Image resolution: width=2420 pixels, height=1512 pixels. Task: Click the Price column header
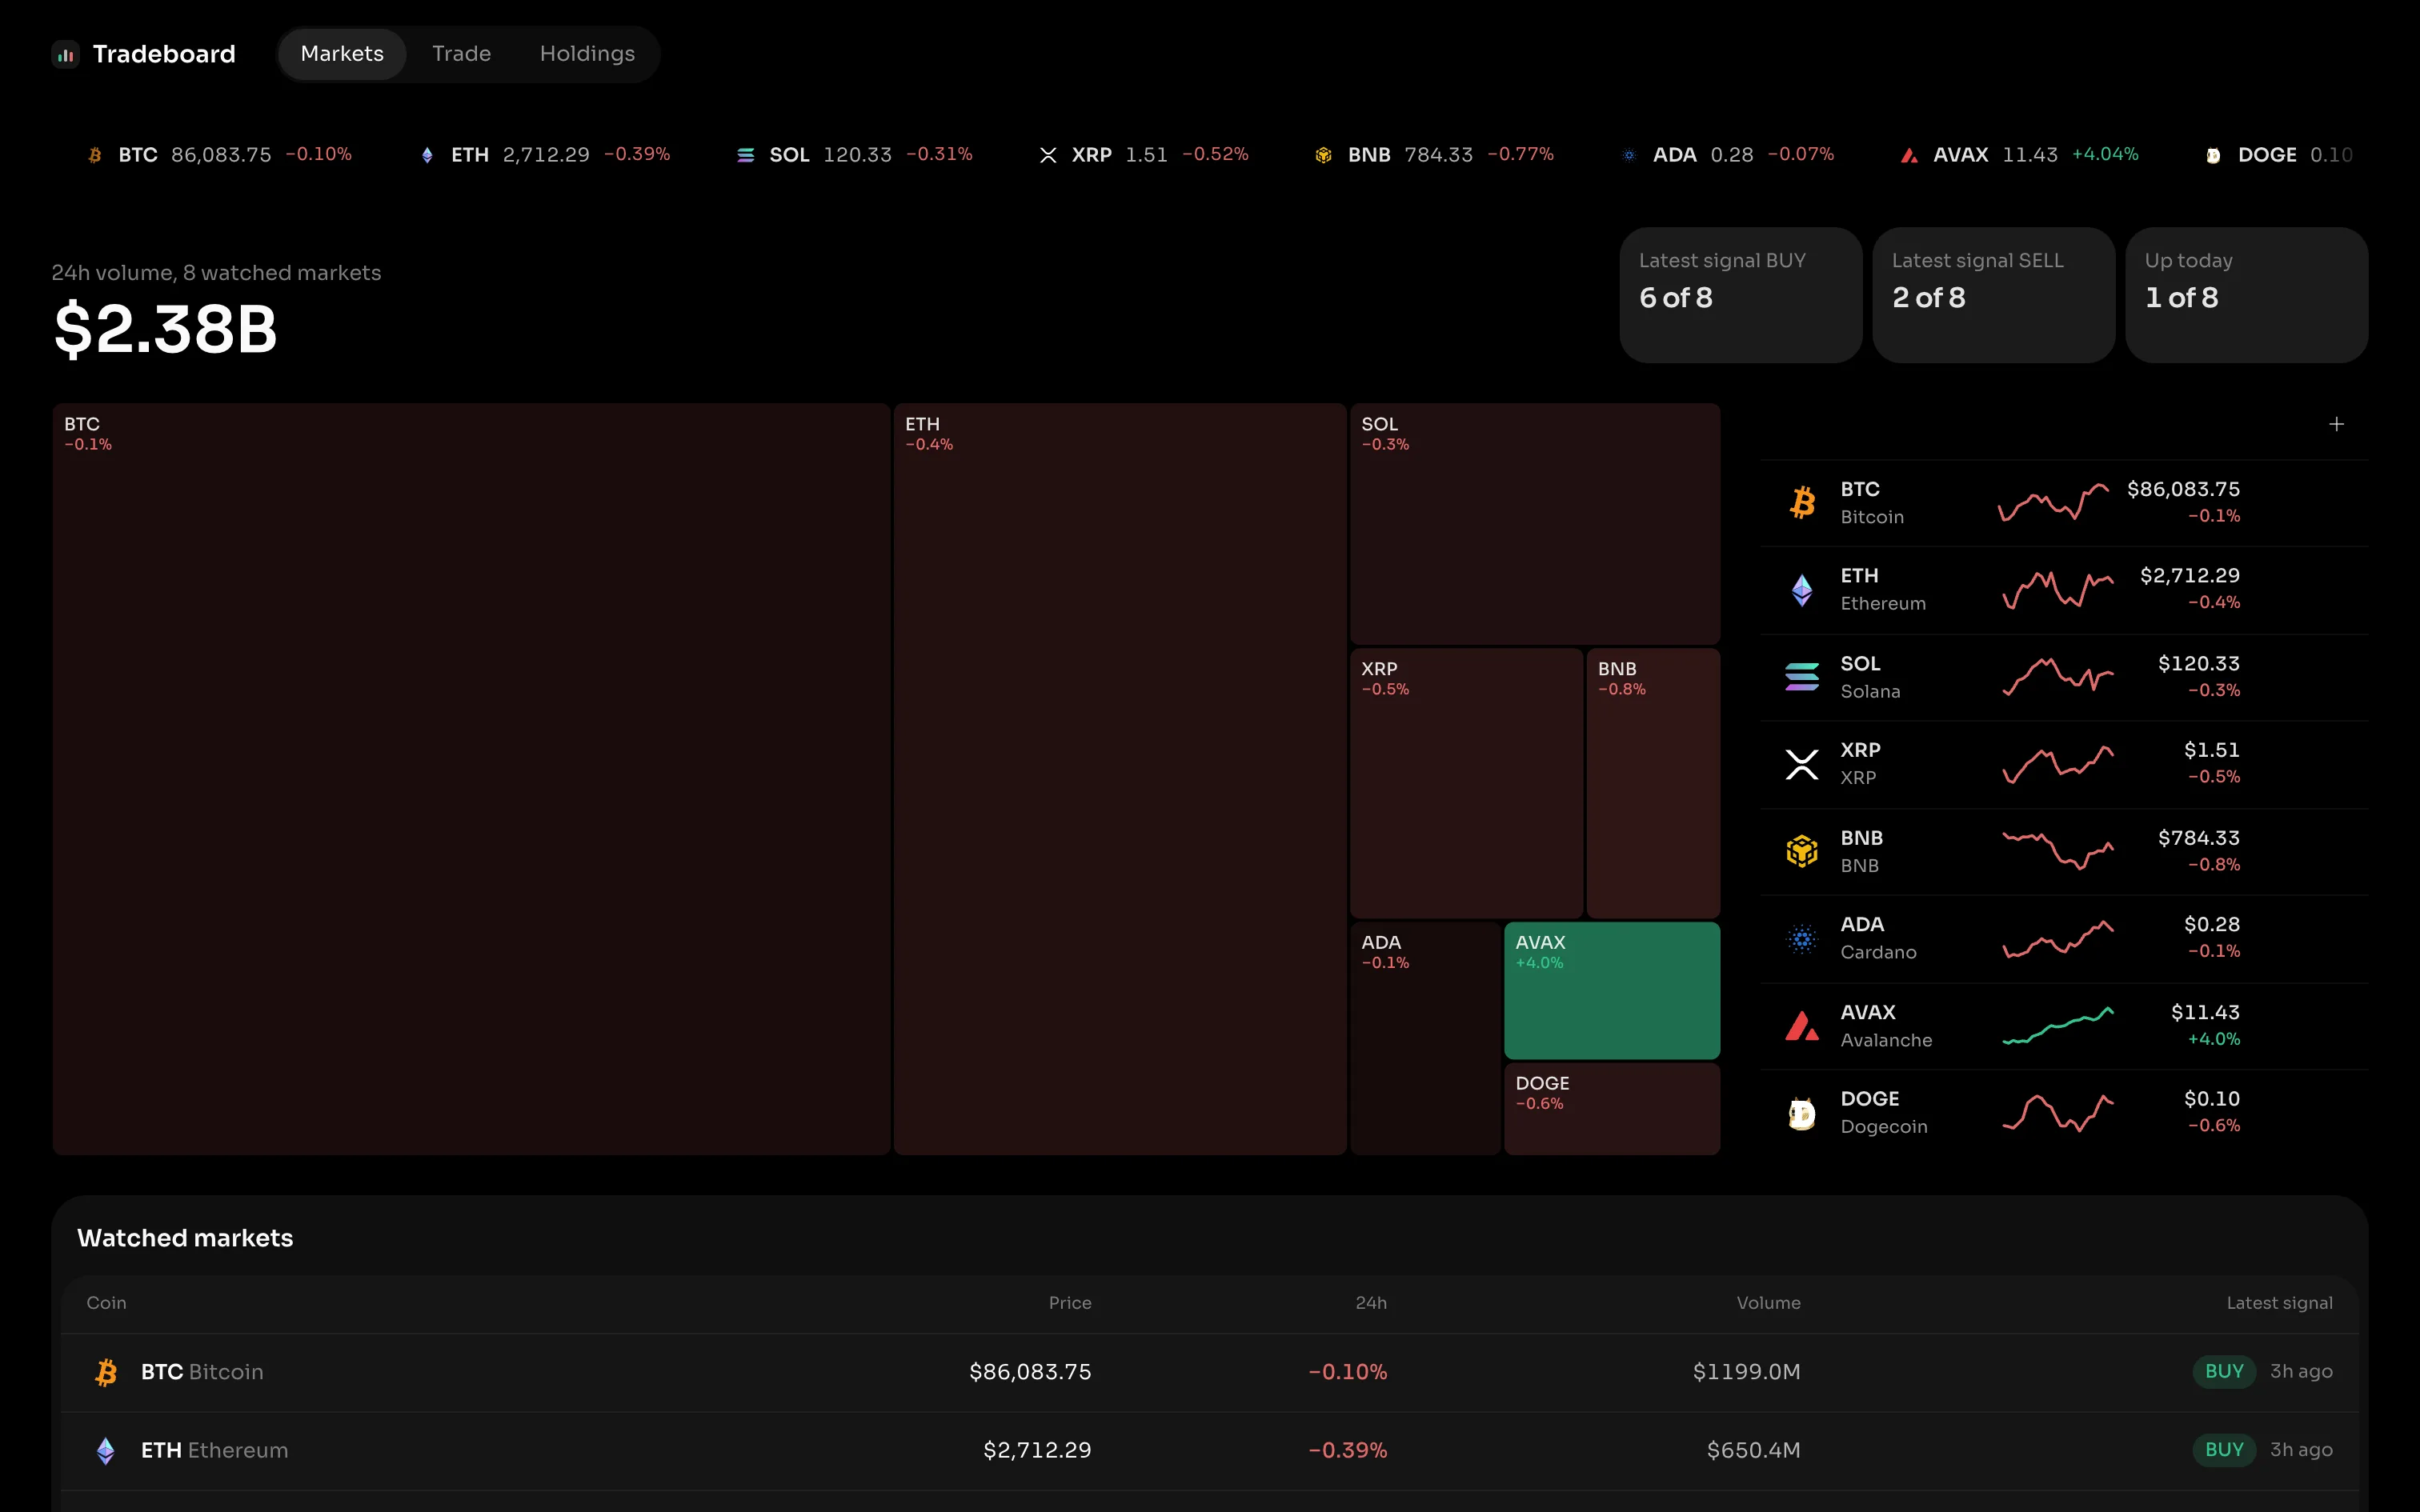click(1070, 1303)
